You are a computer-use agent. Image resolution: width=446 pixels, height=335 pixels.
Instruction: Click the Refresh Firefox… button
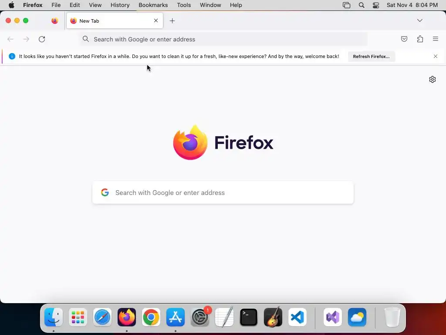[371, 56]
